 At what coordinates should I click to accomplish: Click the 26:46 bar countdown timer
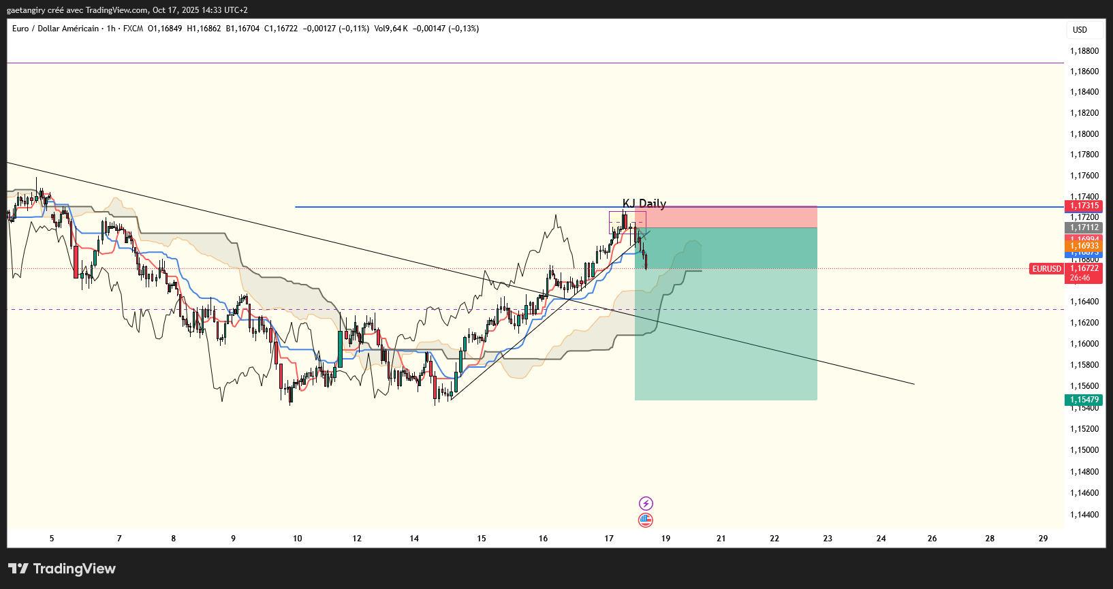point(1080,278)
